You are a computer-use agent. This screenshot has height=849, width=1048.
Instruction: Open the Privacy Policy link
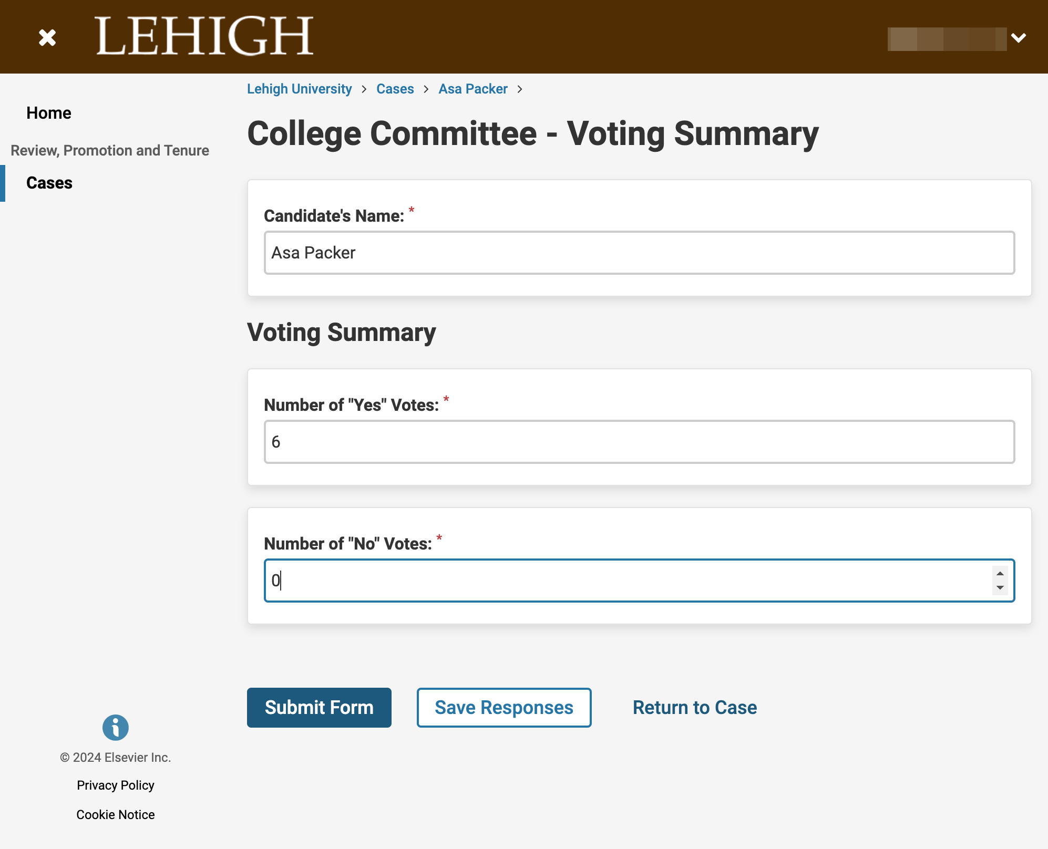coord(116,785)
